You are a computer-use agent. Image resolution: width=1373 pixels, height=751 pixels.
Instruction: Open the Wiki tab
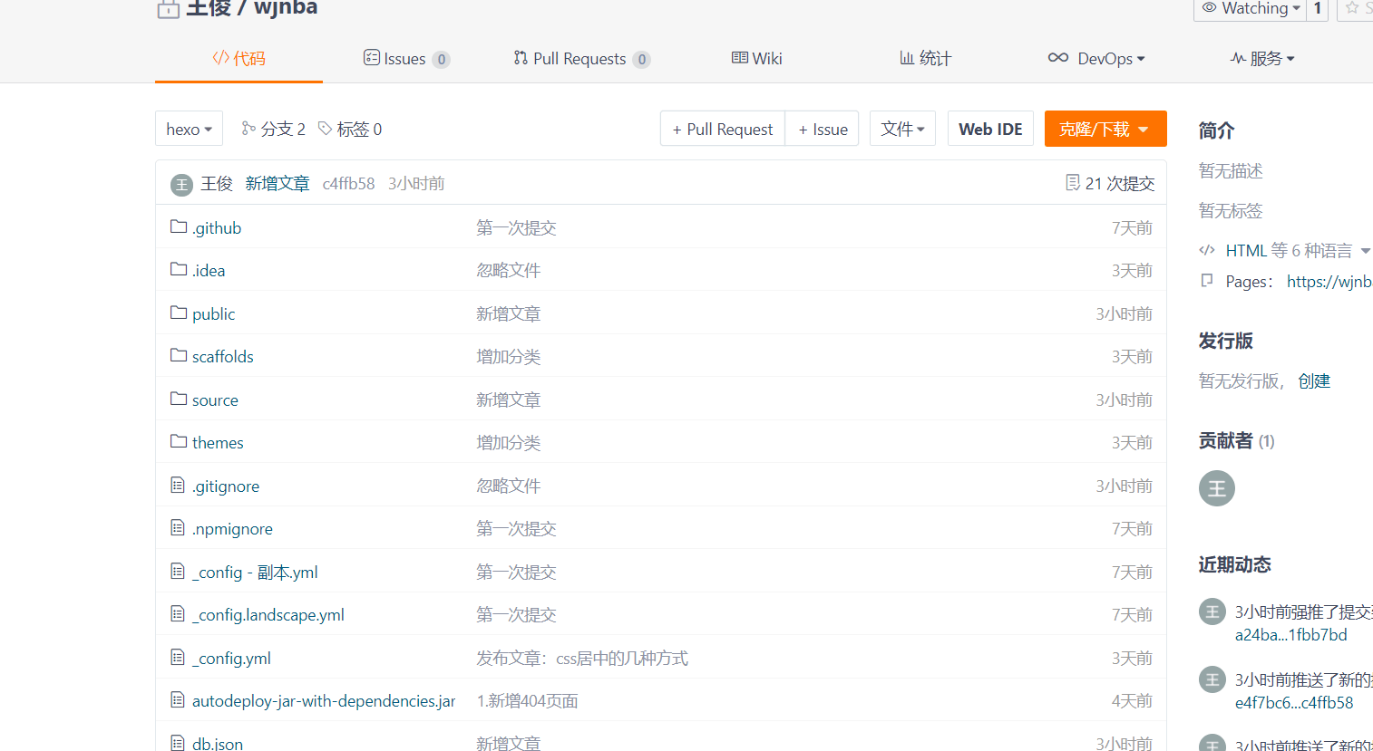757,59
